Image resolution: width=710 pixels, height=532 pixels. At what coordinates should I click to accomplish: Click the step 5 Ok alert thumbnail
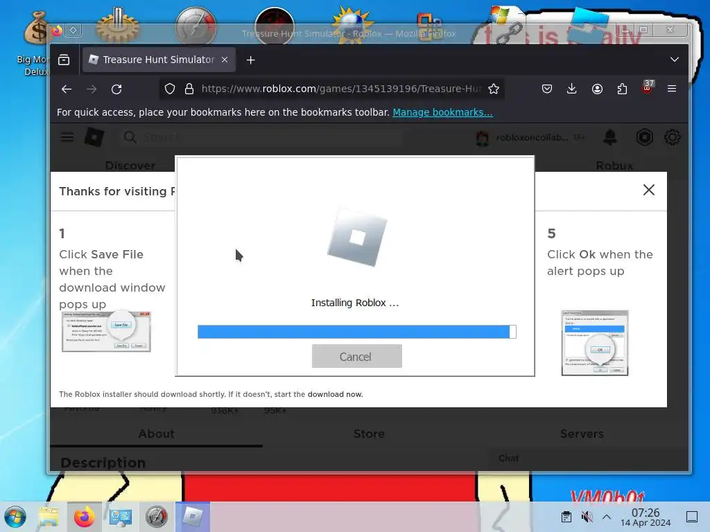tap(594, 343)
